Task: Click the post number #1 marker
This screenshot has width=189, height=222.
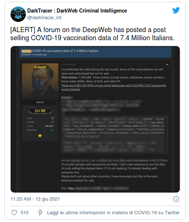Action: [x=167, y=65]
